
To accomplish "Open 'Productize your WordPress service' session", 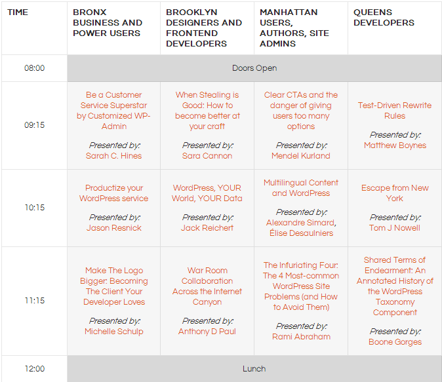I will point(113,193).
